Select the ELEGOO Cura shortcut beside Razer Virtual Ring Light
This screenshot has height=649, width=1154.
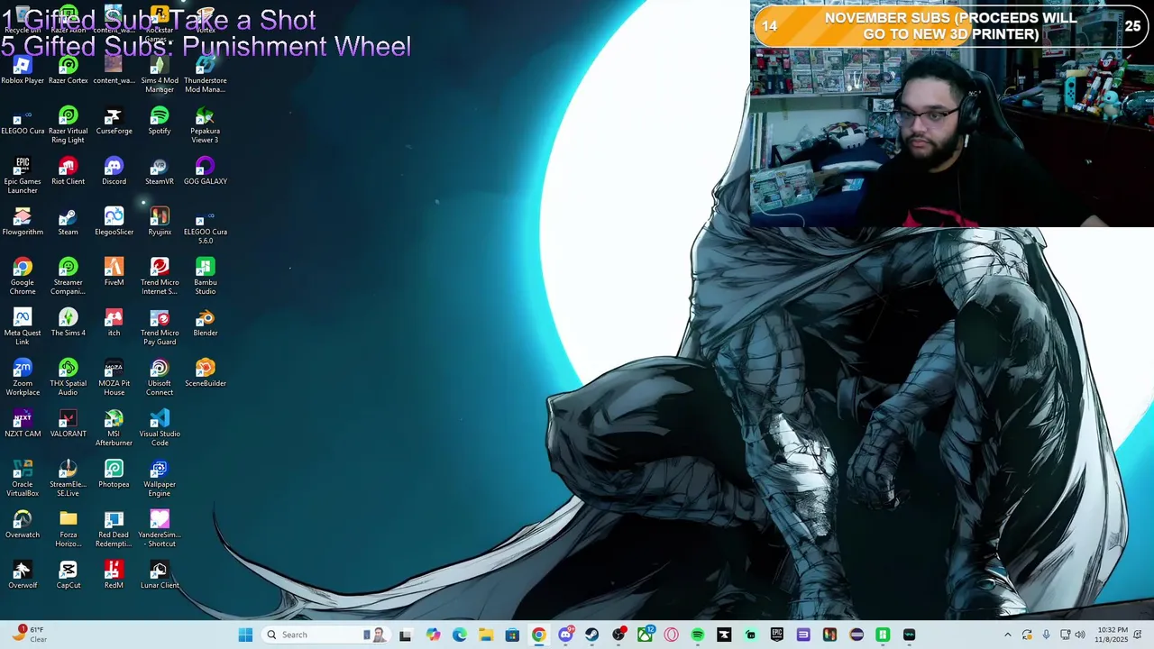(x=23, y=122)
